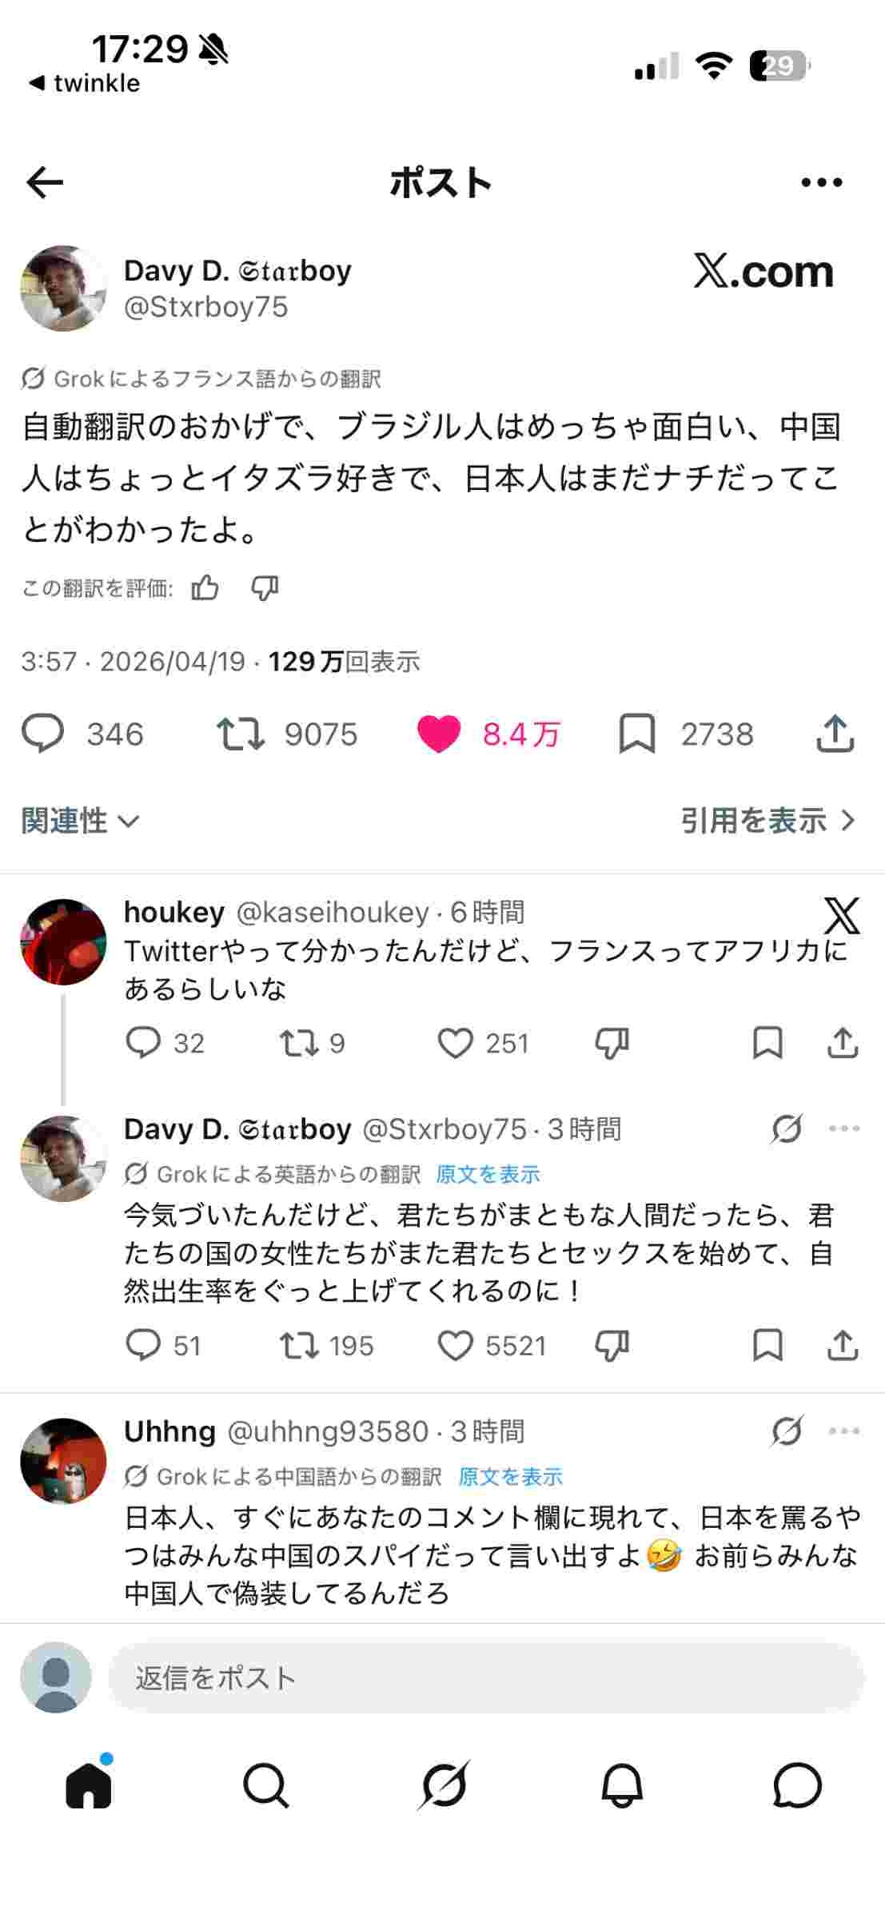Screen dimensions: 885x1918
Task: Toggle the pink like heart on main post
Action: 439,734
